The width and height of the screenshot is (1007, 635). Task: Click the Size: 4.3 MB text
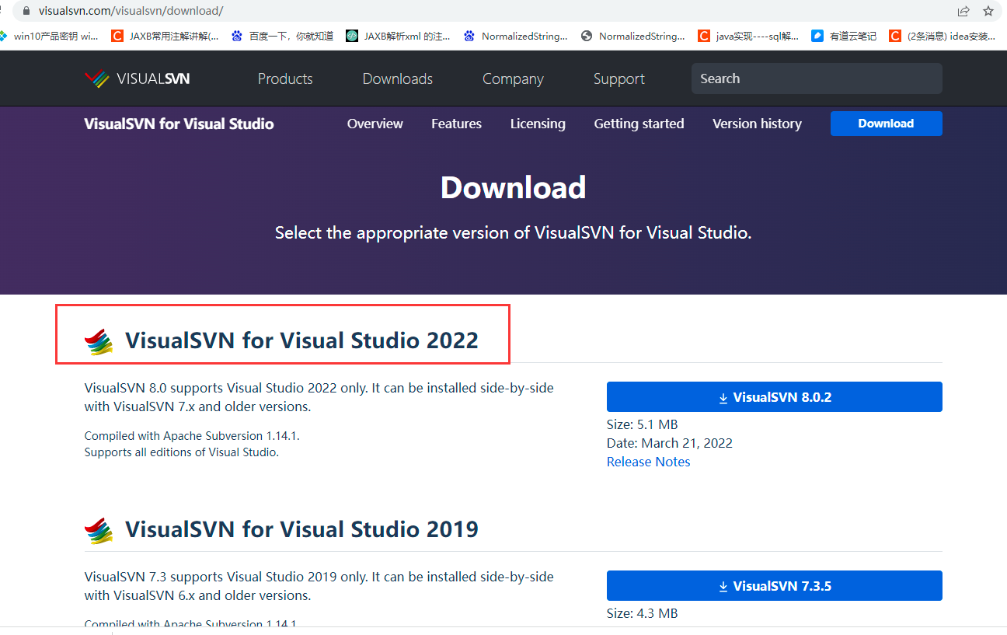(x=643, y=613)
